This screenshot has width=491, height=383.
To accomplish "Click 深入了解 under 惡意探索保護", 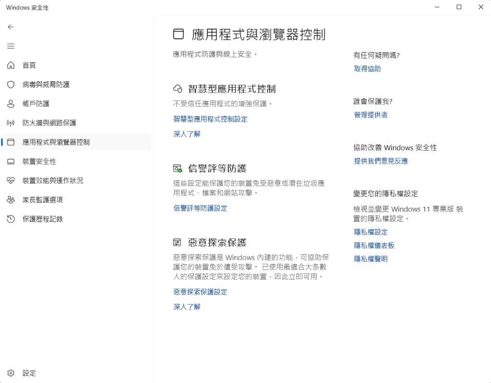I will click(x=187, y=307).
